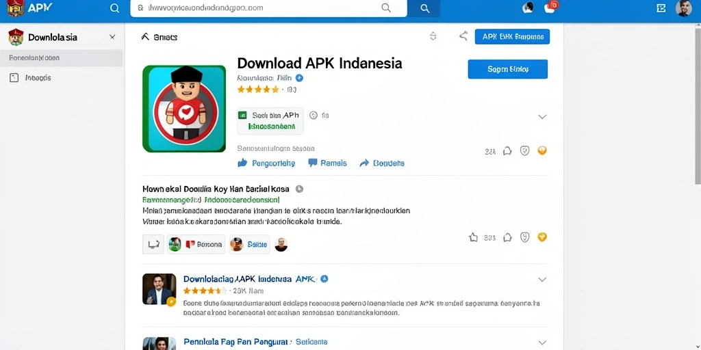Click the Ramels comment link
The width and height of the screenshot is (701, 350).
pyautogui.click(x=328, y=163)
